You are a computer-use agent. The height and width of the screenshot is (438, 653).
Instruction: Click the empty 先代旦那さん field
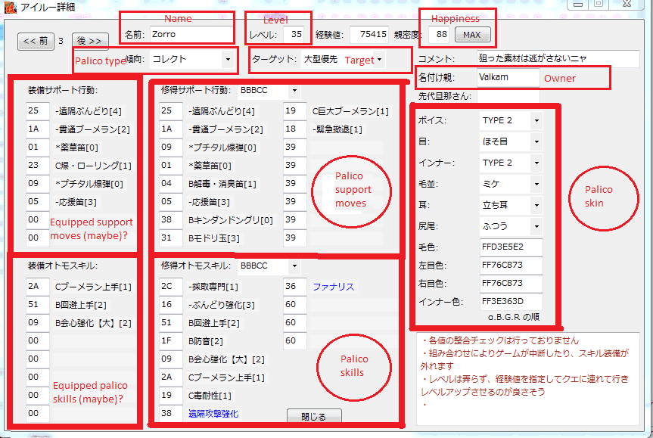point(508,96)
